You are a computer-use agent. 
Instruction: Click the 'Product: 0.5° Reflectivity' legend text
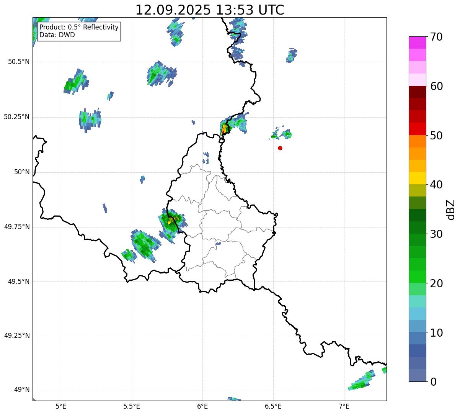(x=79, y=28)
